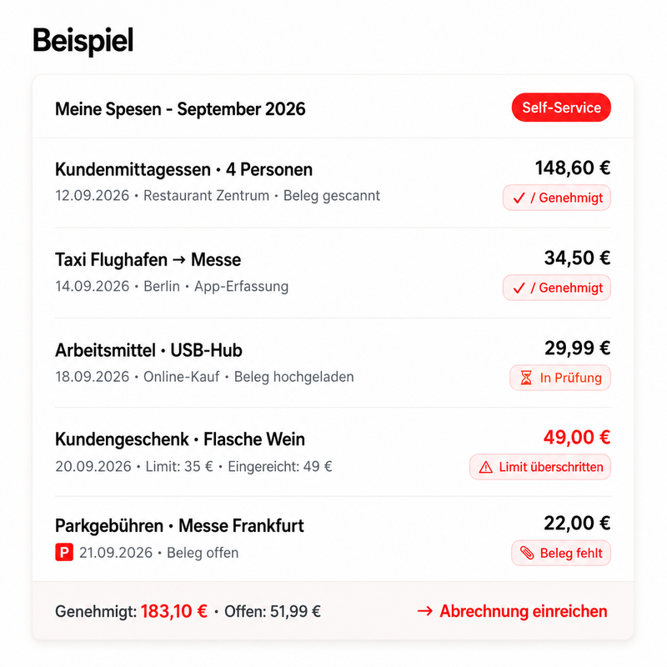Click the checkmark icon for Kundenmittagessen
This screenshot has height=667, width=667.
519,198
